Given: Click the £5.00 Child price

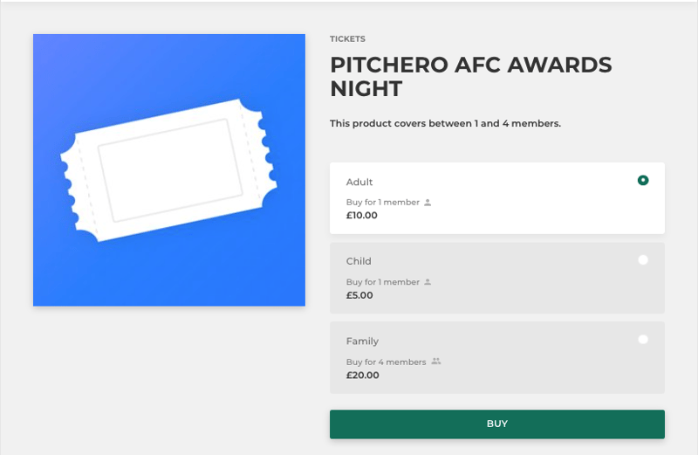Looking at the screenshot, I should pyautogui.click(x=359, y=295).
